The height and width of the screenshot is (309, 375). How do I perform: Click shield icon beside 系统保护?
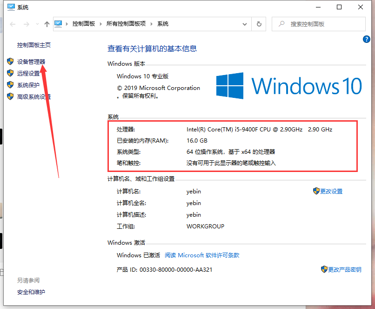(10, 84)
